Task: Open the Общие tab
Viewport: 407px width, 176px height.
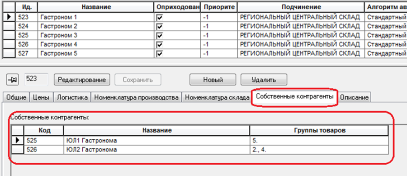Action: (x=16, y=98)
